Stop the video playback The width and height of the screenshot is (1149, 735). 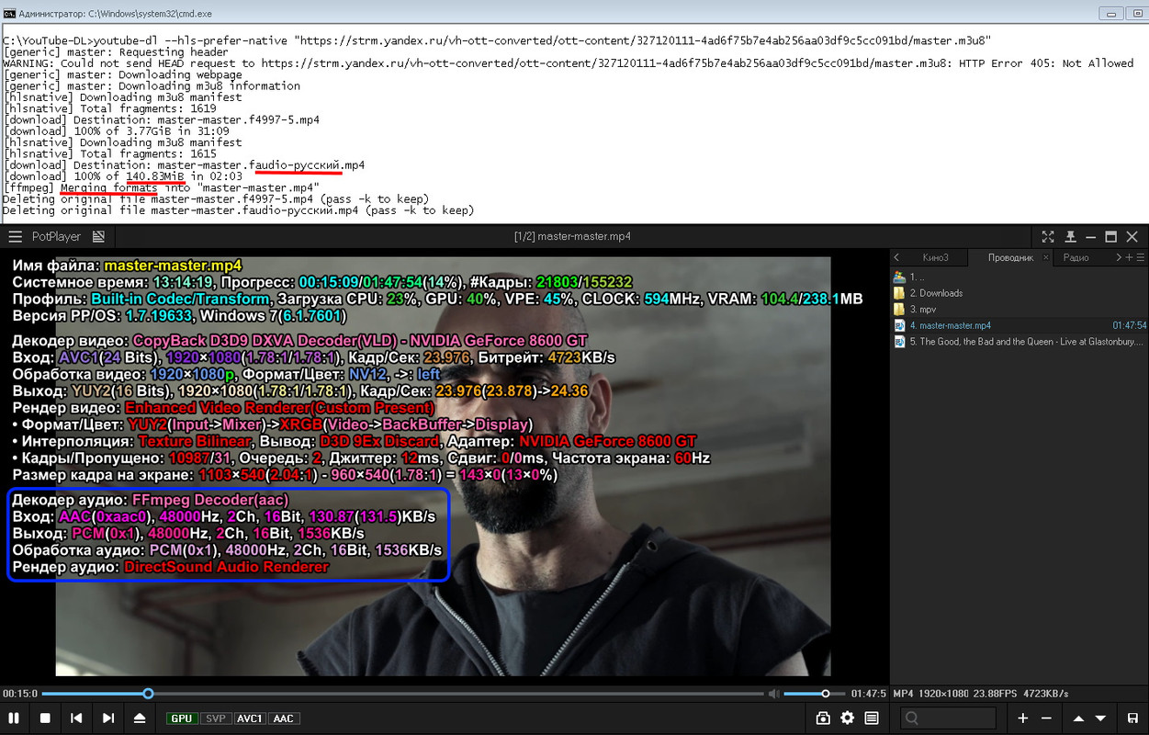[x=45, y=718]
